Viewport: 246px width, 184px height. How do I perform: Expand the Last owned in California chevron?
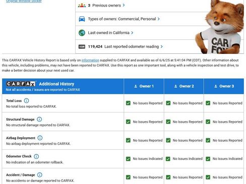point(132,33)
